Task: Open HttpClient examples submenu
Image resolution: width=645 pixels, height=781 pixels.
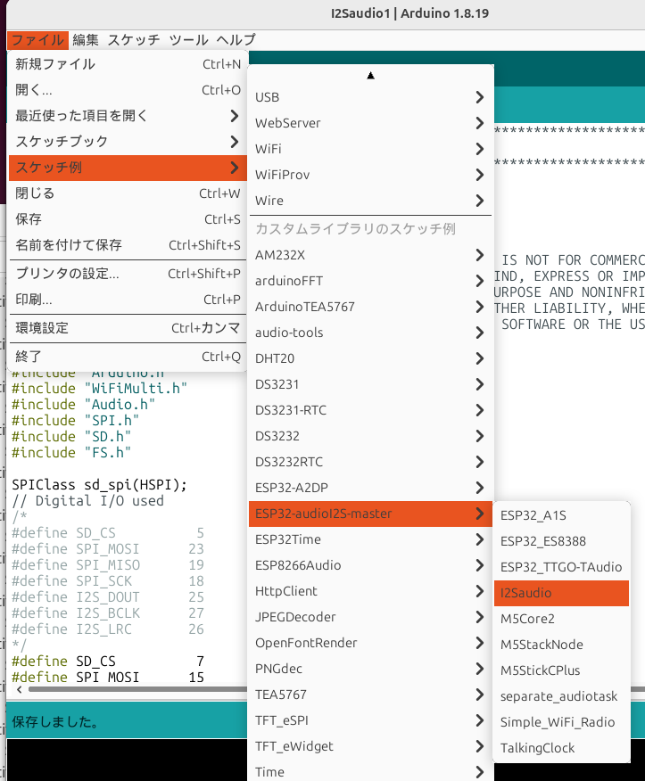Action: click(370, 592)
